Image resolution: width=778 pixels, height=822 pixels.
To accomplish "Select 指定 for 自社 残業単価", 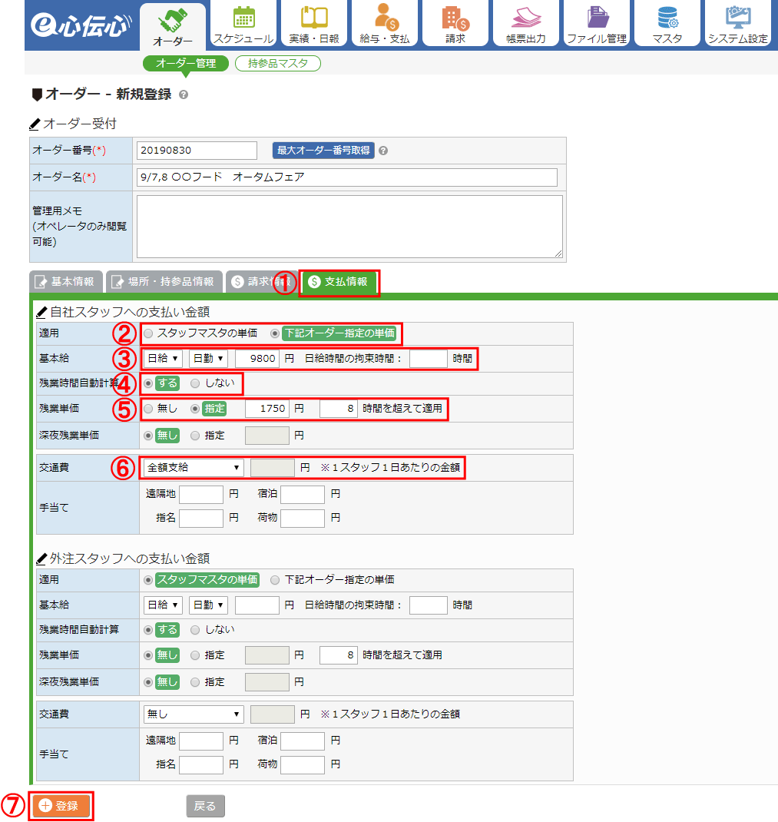I will [x=195, y=409].
